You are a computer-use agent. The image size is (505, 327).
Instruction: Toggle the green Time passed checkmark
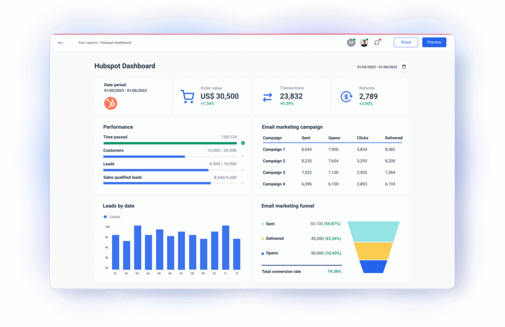pos(243,143)
